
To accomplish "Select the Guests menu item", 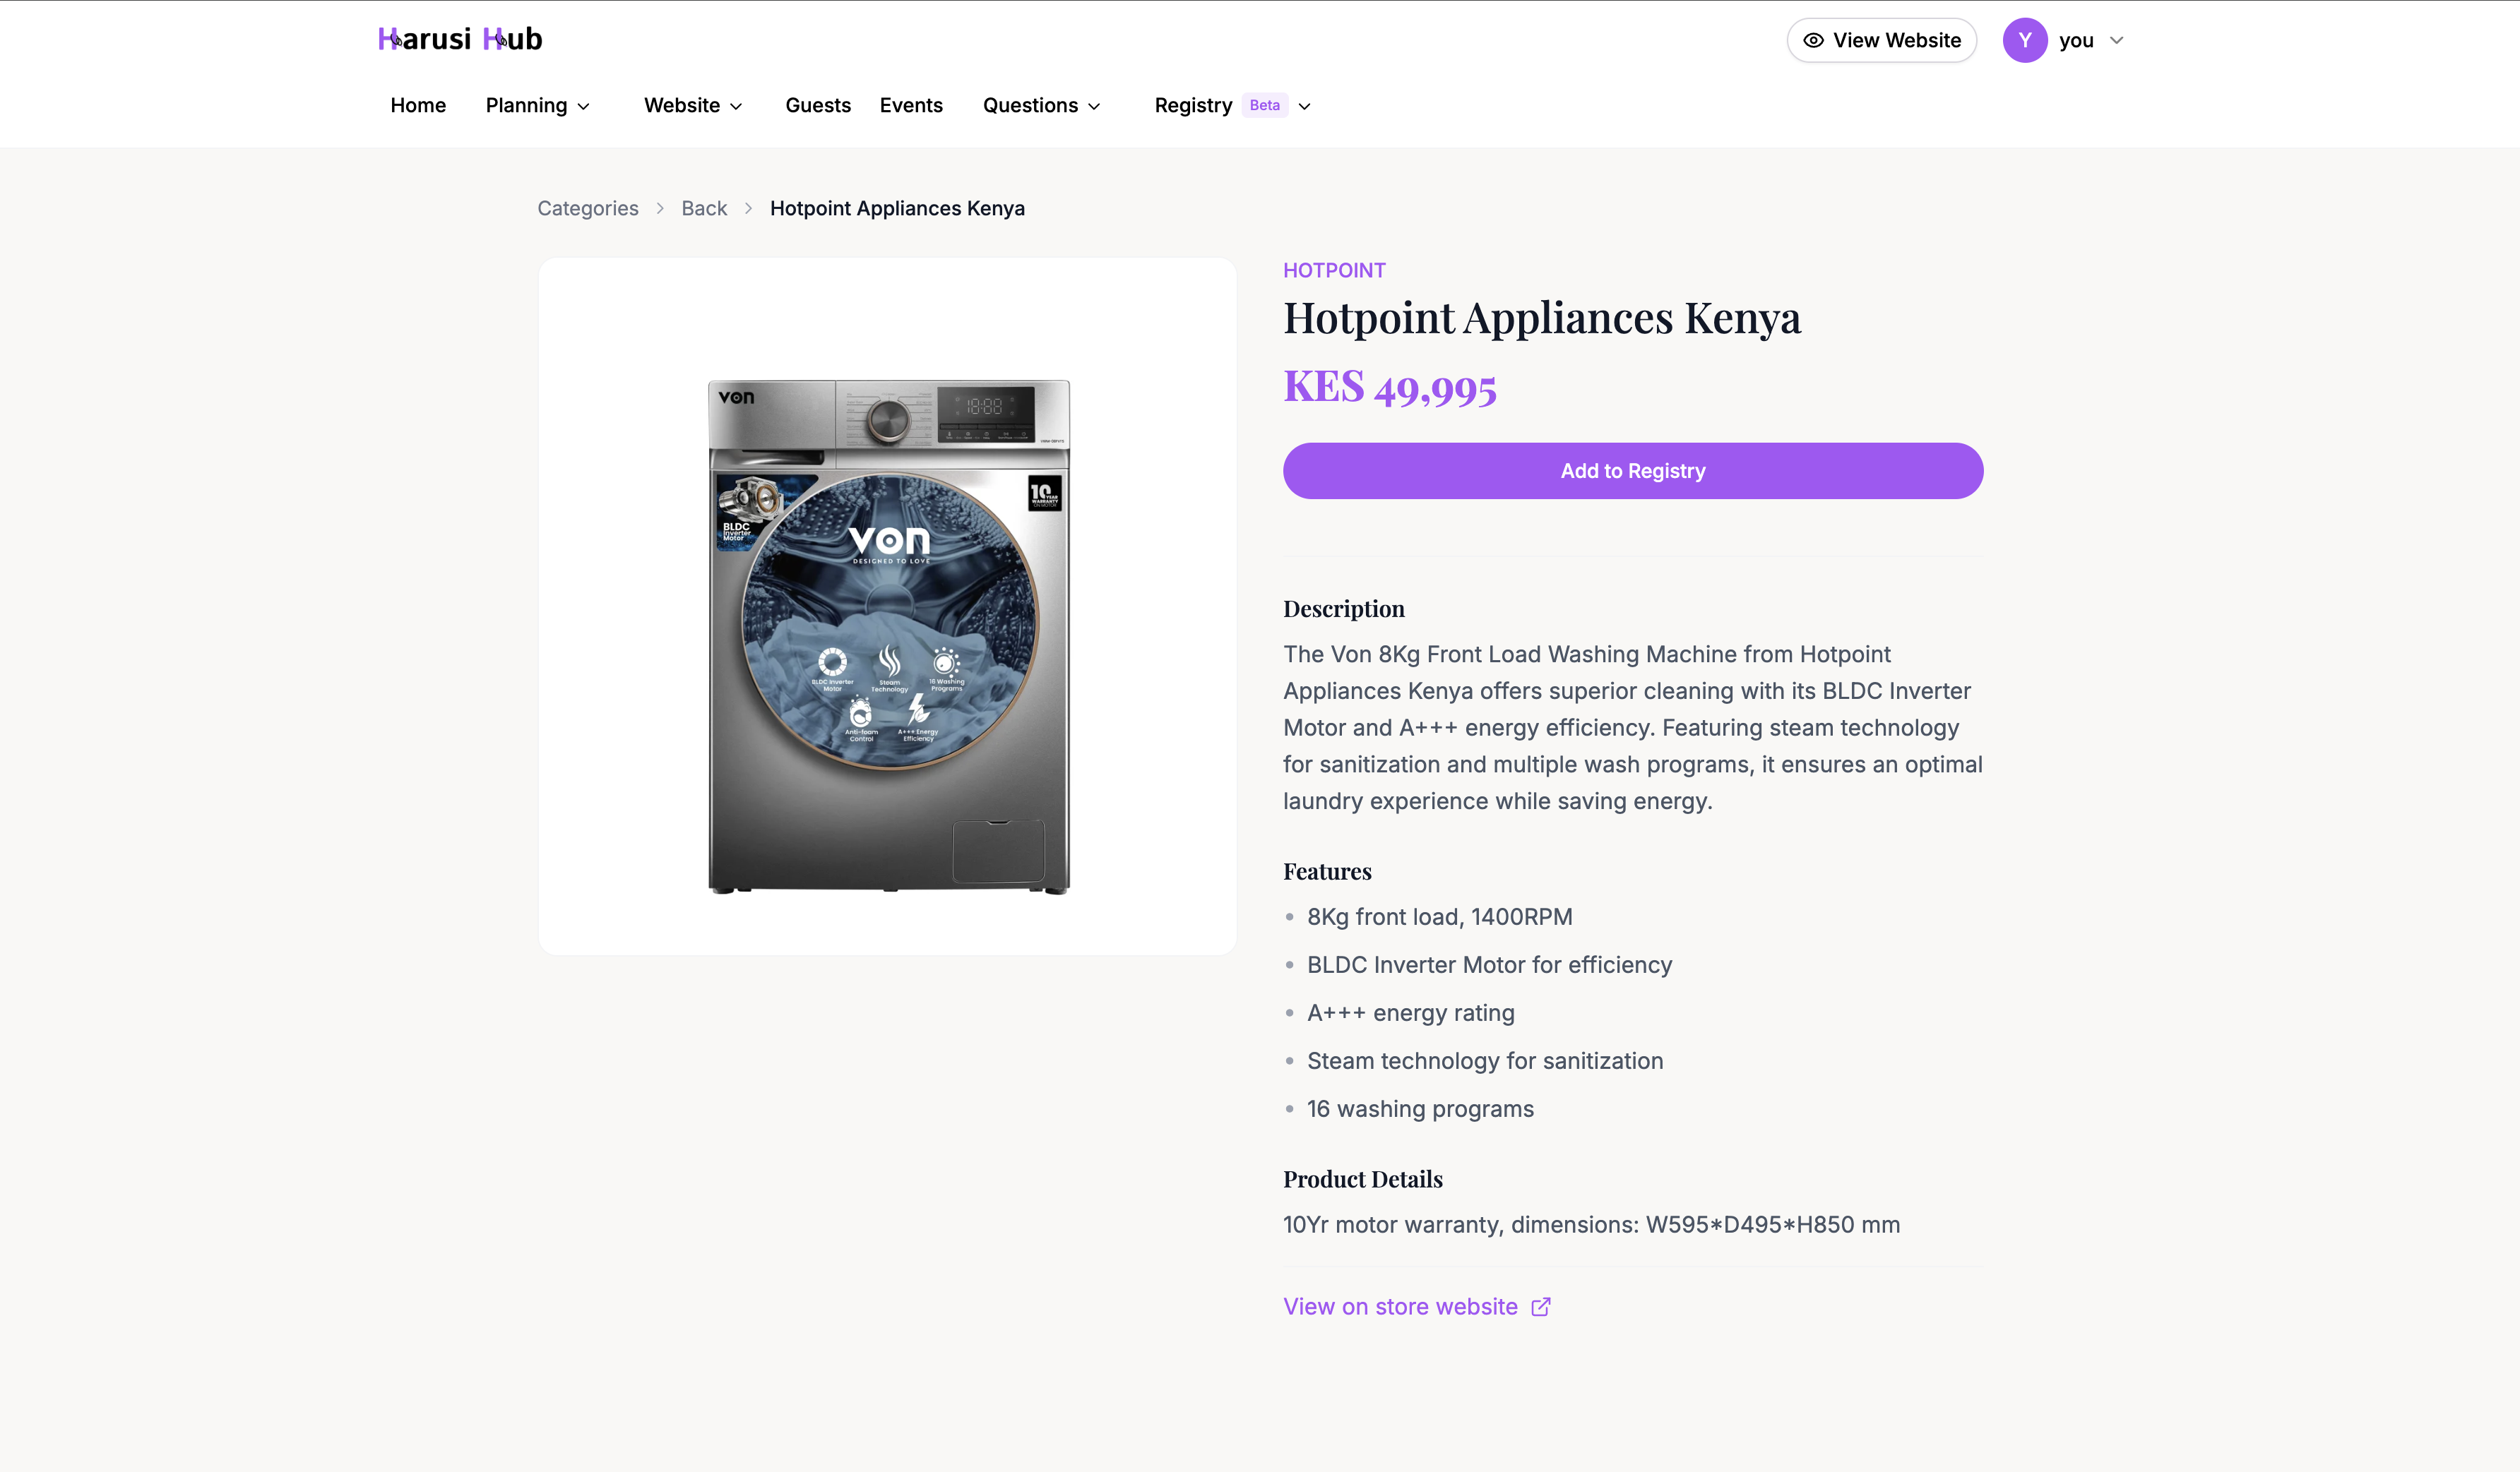I will [818, 105].
